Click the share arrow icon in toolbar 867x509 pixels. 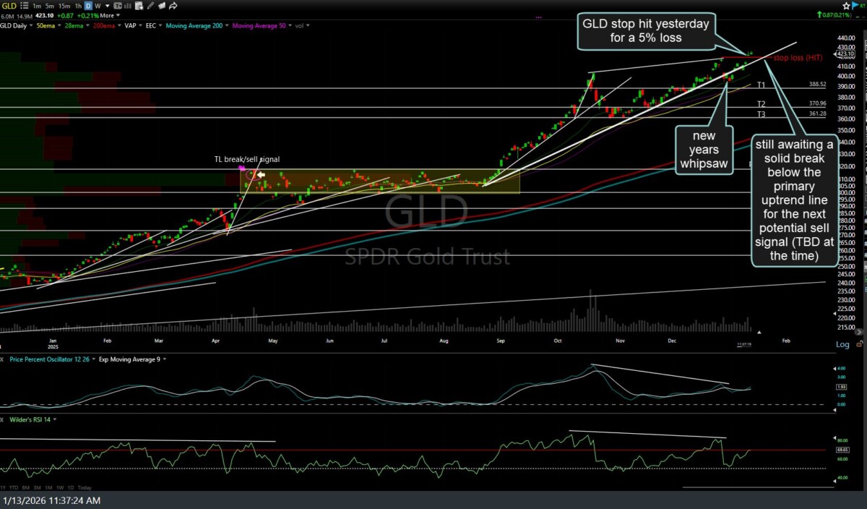tap(173, 5)
